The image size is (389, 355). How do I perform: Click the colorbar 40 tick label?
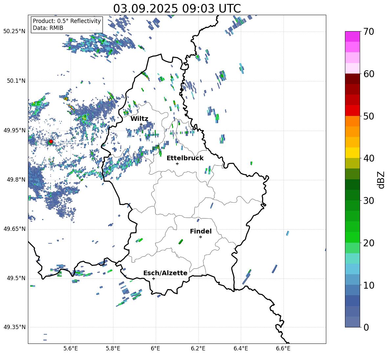369,158
